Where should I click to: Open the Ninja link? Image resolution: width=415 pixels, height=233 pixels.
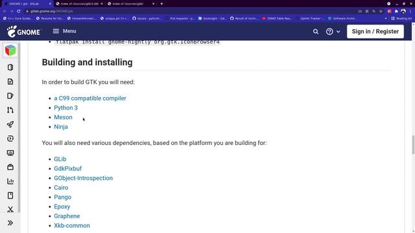(x=61, y=127)
